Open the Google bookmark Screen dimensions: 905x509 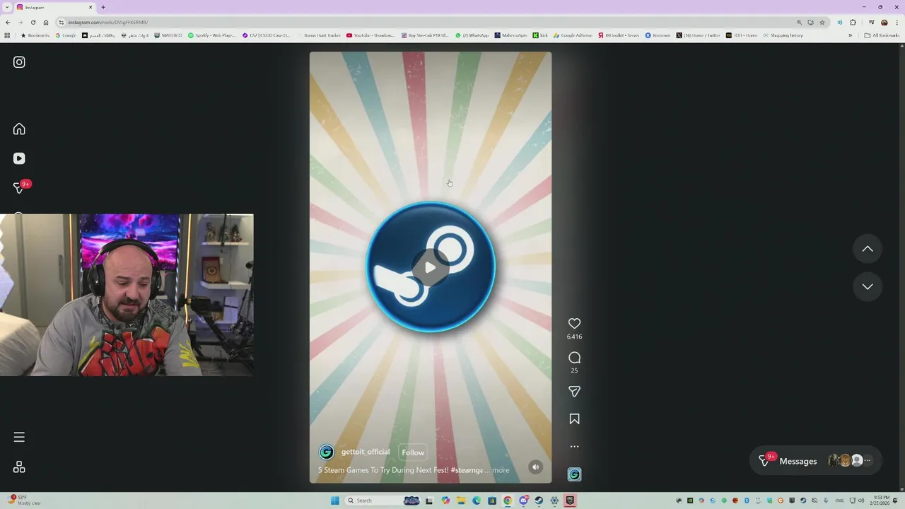[66, 35]
